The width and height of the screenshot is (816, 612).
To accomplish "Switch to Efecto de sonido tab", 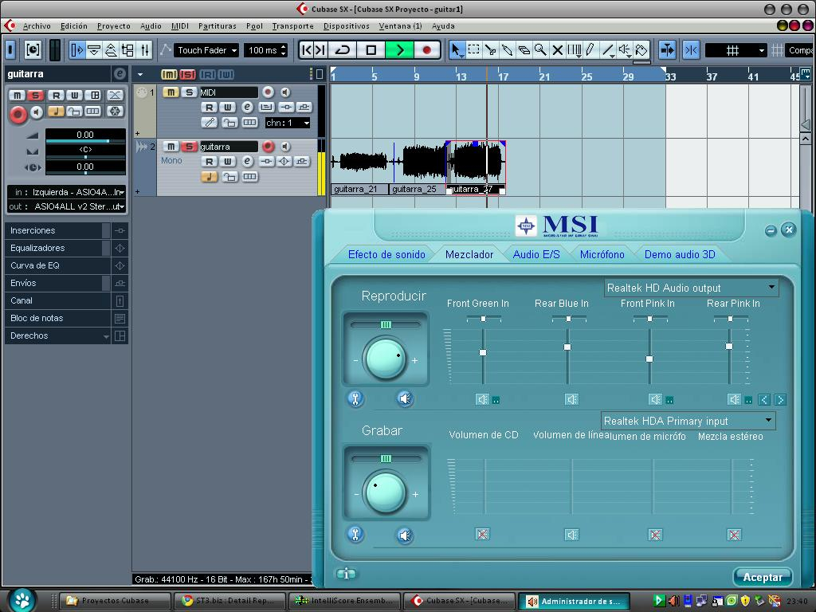I will (x=386, y=254).
